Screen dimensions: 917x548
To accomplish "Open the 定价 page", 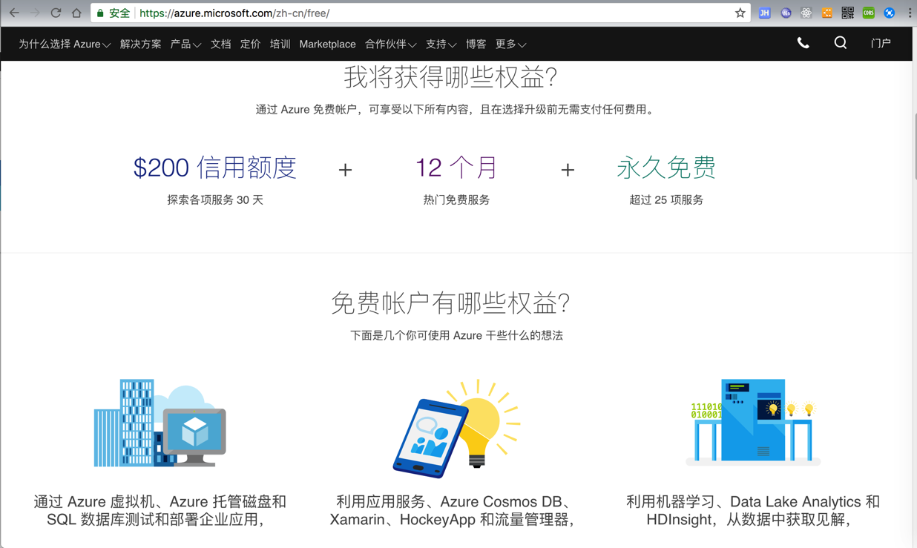I will tap(250, 44).
